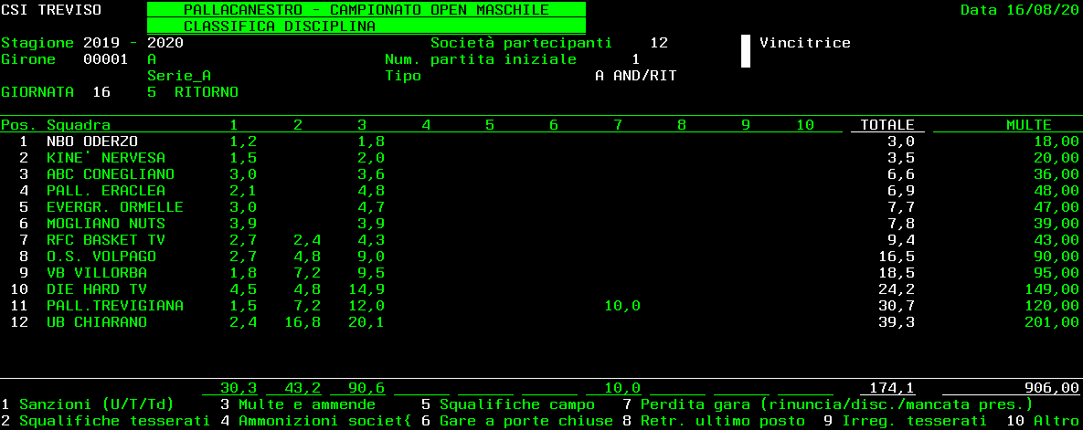Click the GIORNATA value 16

(101, 92)
